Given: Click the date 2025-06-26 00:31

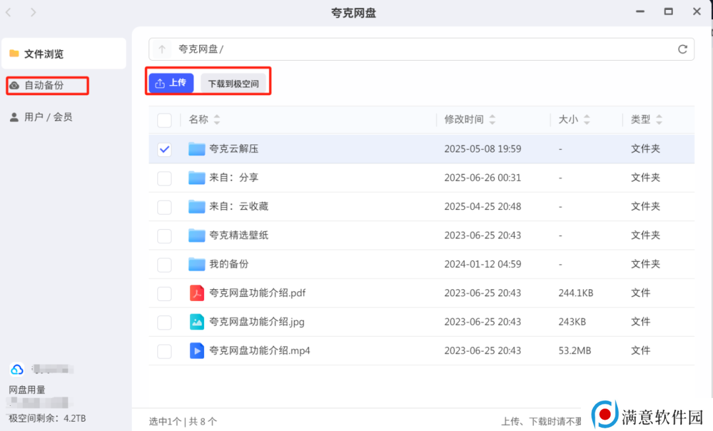Looking at the screenshot, I should pos(483,178).
